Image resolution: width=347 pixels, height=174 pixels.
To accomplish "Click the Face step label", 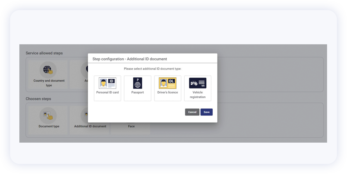I will coord(131,126).
